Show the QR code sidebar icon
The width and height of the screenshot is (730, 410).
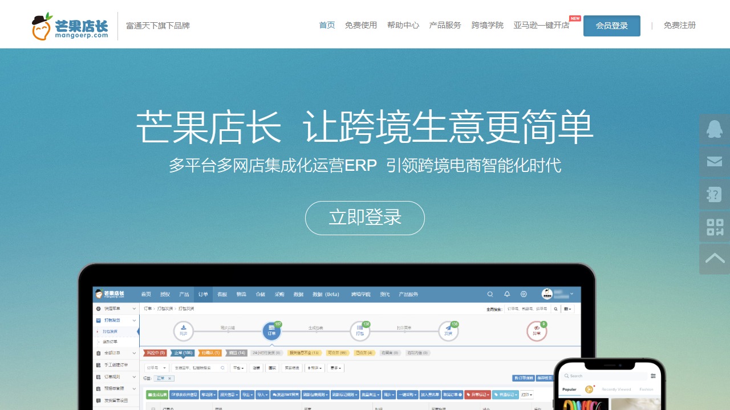pyautogui.click(x=715, y=227)
